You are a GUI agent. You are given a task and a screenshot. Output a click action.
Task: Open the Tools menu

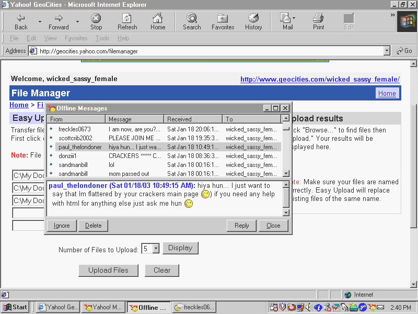coord(102,38)
